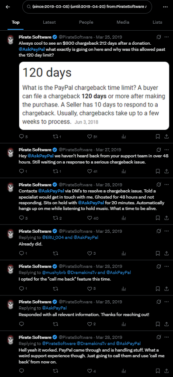Retweet the $800 chargeback tweet
This screenshot has width=173, height=377.
pos(57,137)
